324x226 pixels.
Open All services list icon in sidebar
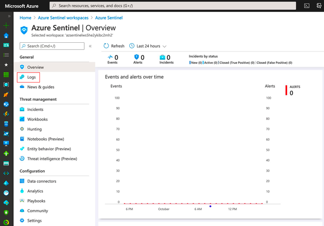[x=6, y=55]
